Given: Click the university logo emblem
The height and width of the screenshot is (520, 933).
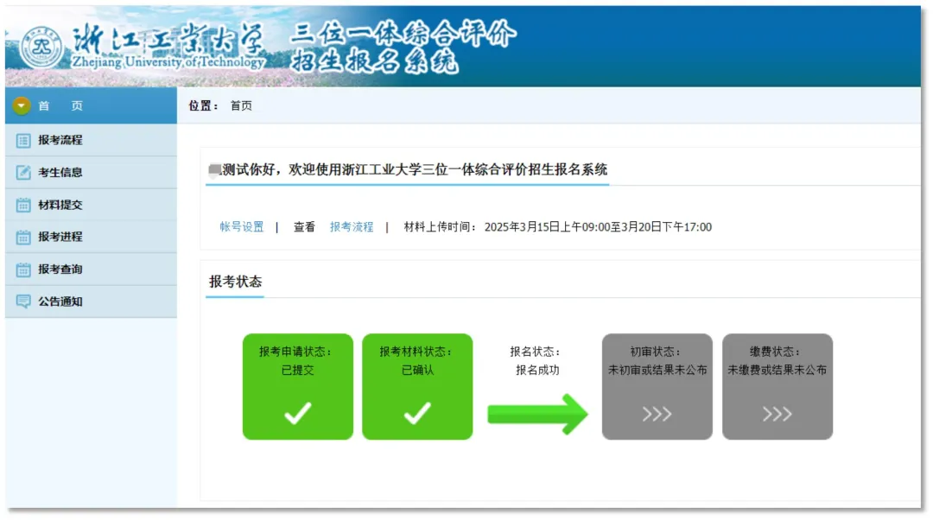Looking at the screenshot, I should tap(41, 48).
